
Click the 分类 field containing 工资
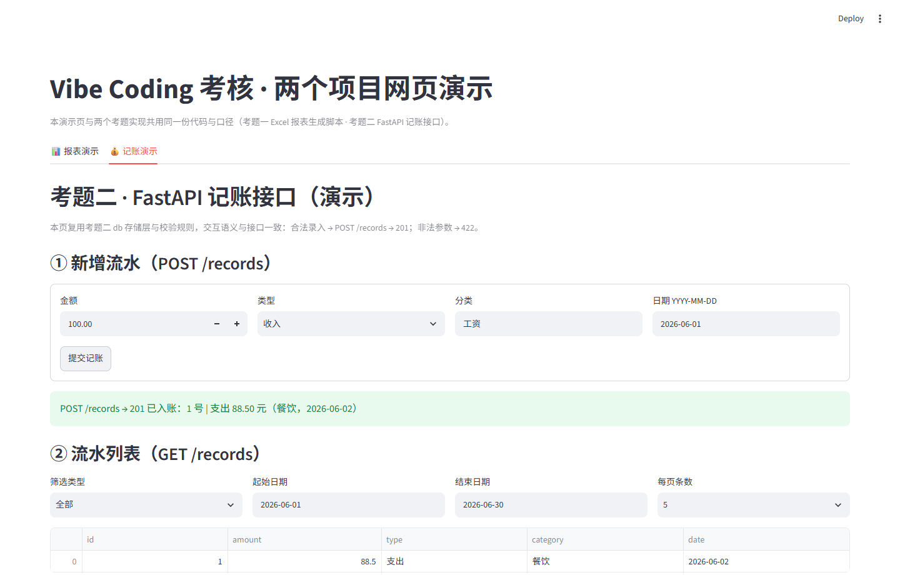(x=549, y=324)
